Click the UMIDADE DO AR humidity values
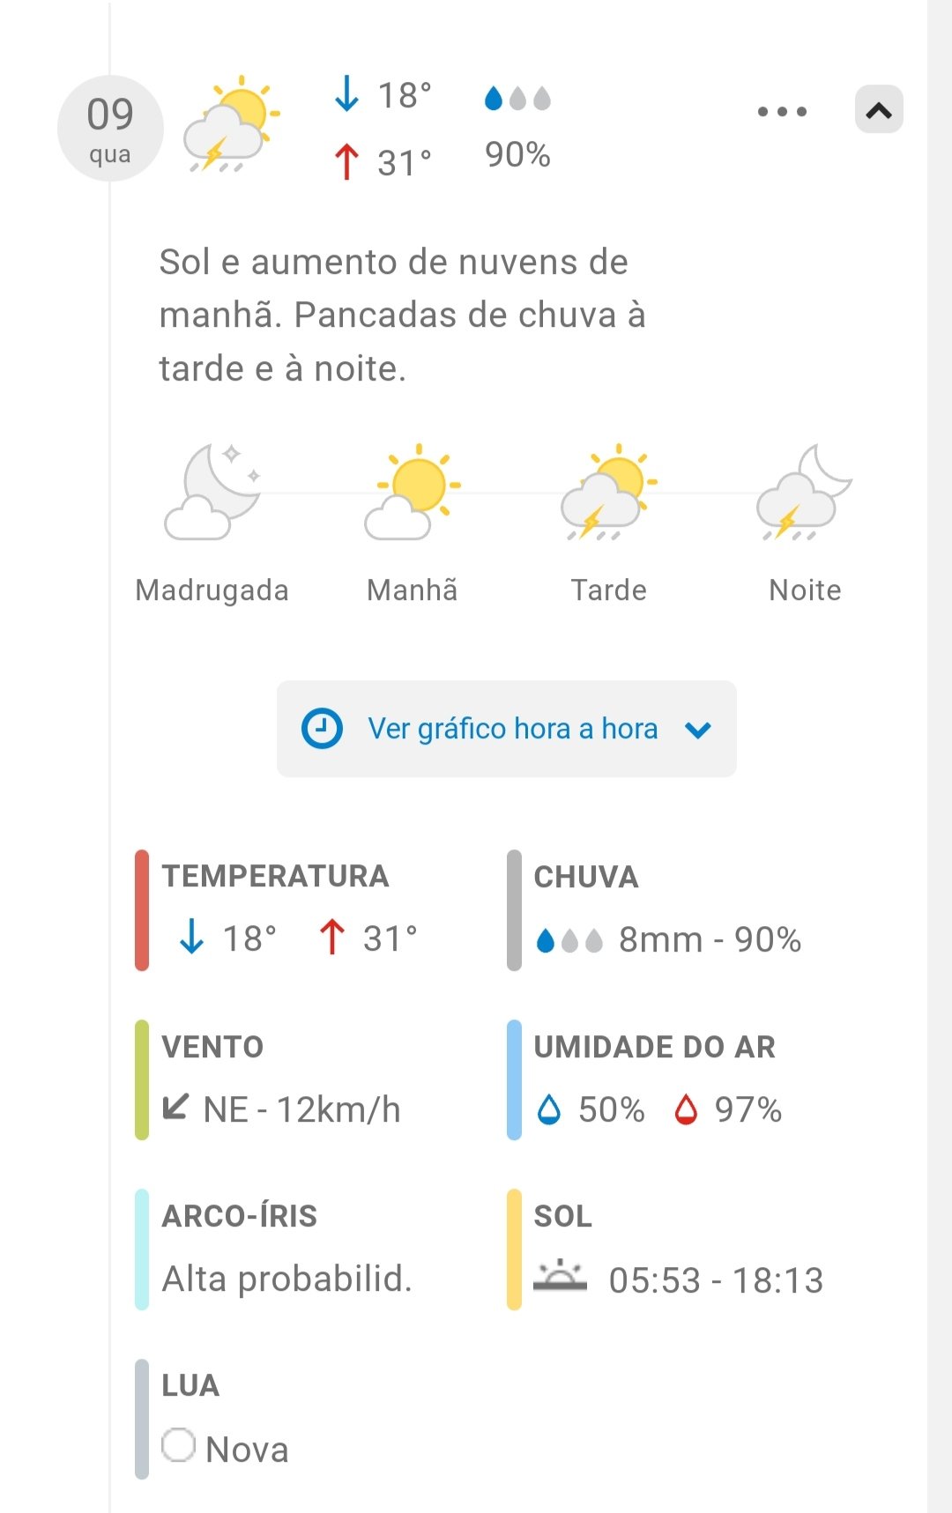 coord(658,1109)
